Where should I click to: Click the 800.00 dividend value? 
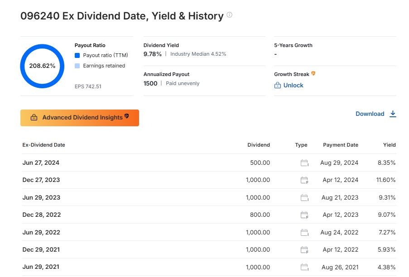(x=260, y=215)
